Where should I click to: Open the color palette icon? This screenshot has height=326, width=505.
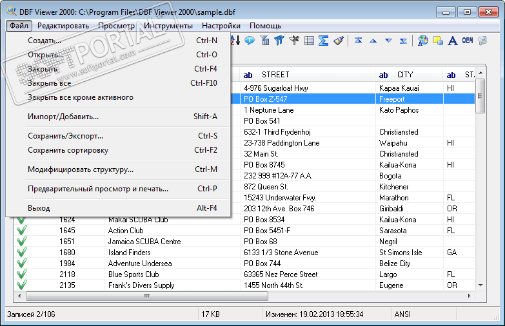click(423, 41)
